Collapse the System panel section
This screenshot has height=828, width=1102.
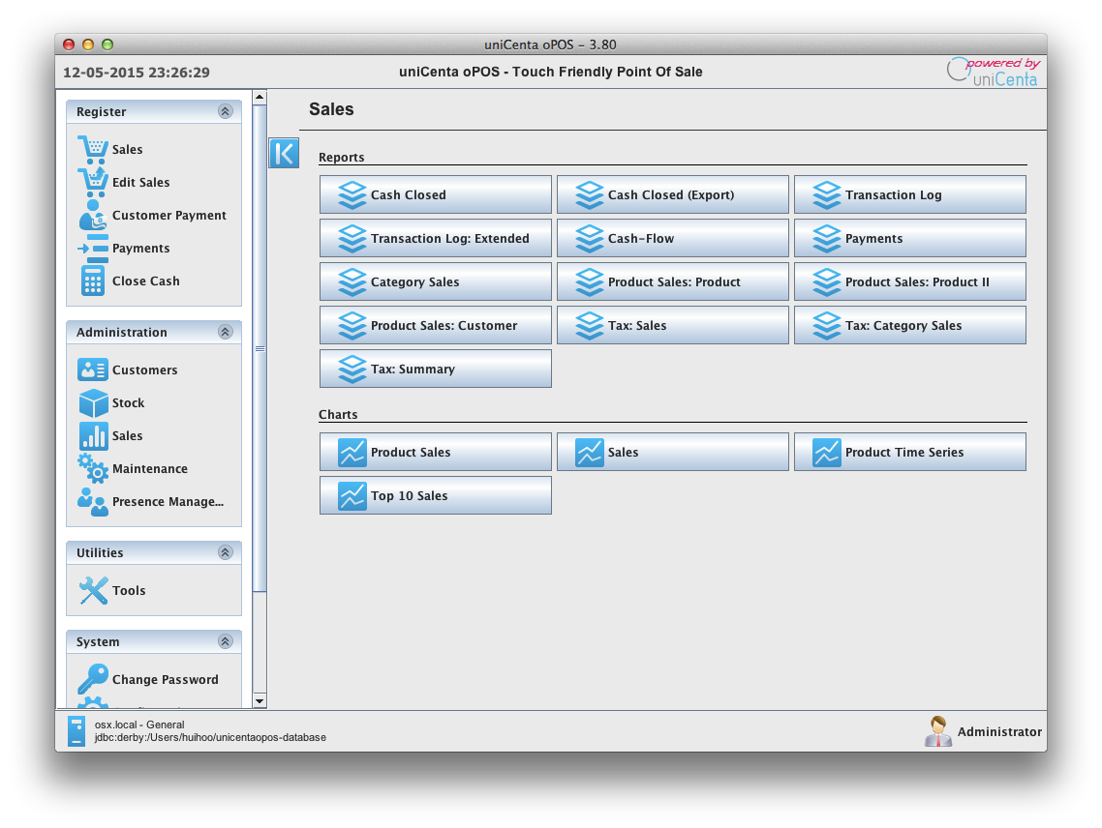coord(226,641)
